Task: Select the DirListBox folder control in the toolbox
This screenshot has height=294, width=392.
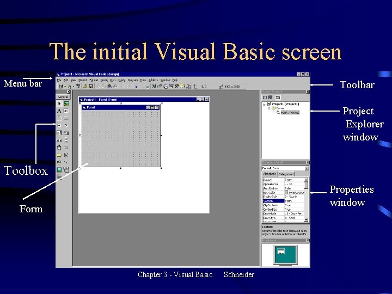Action: click(x=59, y=155)
